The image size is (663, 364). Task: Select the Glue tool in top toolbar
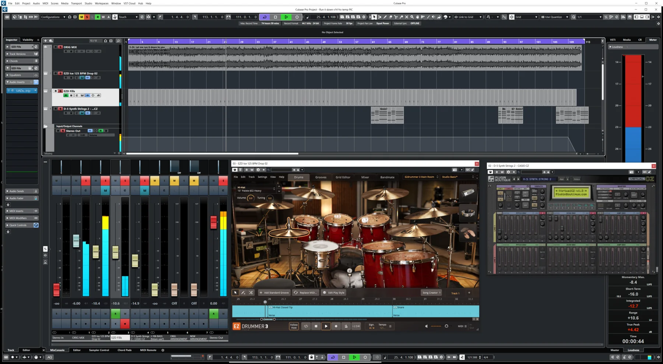401,17
